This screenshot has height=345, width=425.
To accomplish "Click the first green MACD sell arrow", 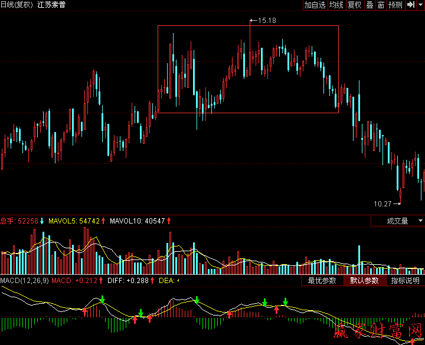I will (x=102, y=300).
